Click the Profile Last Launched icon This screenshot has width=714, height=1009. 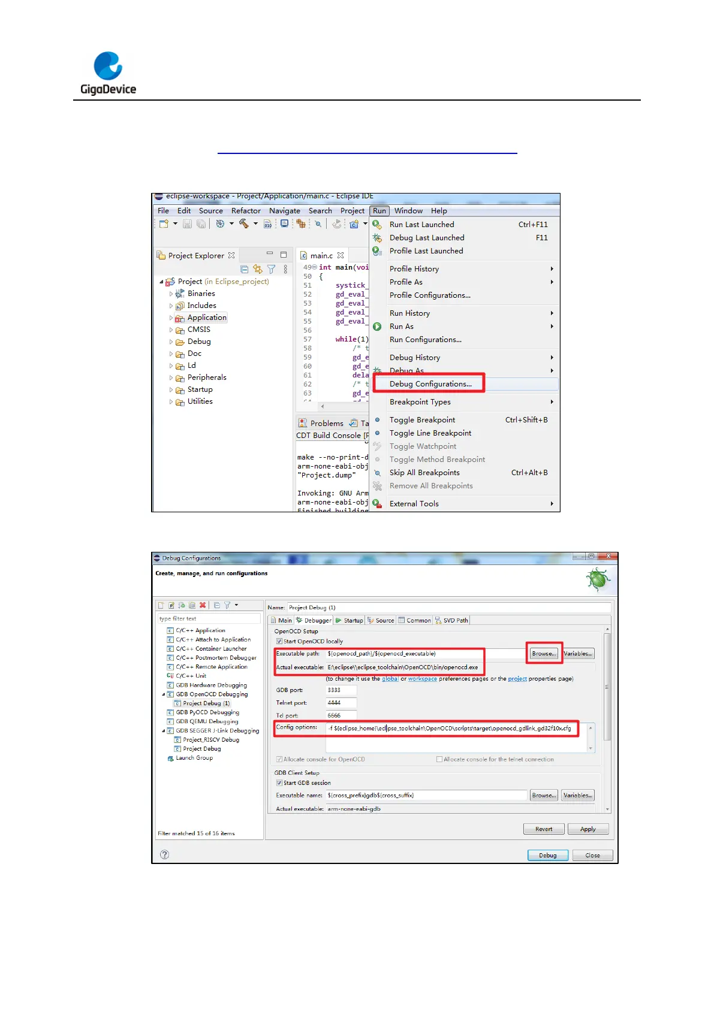[x=377, y=251]
